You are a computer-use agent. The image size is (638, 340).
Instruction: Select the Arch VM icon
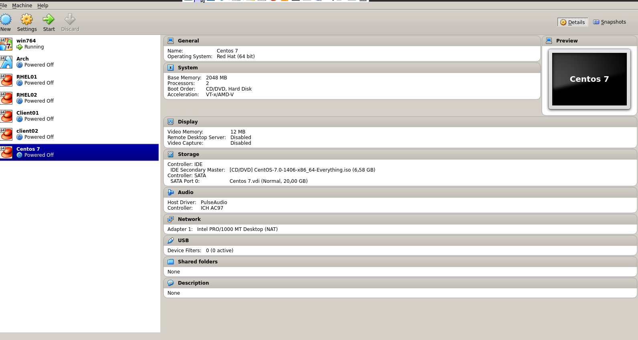pyautogui.click(x=6, y=62)
